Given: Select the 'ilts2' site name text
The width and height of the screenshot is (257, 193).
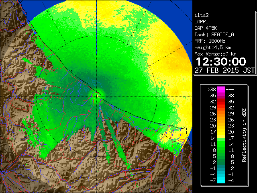Looking at the screenshot, I should click(202, 15).
